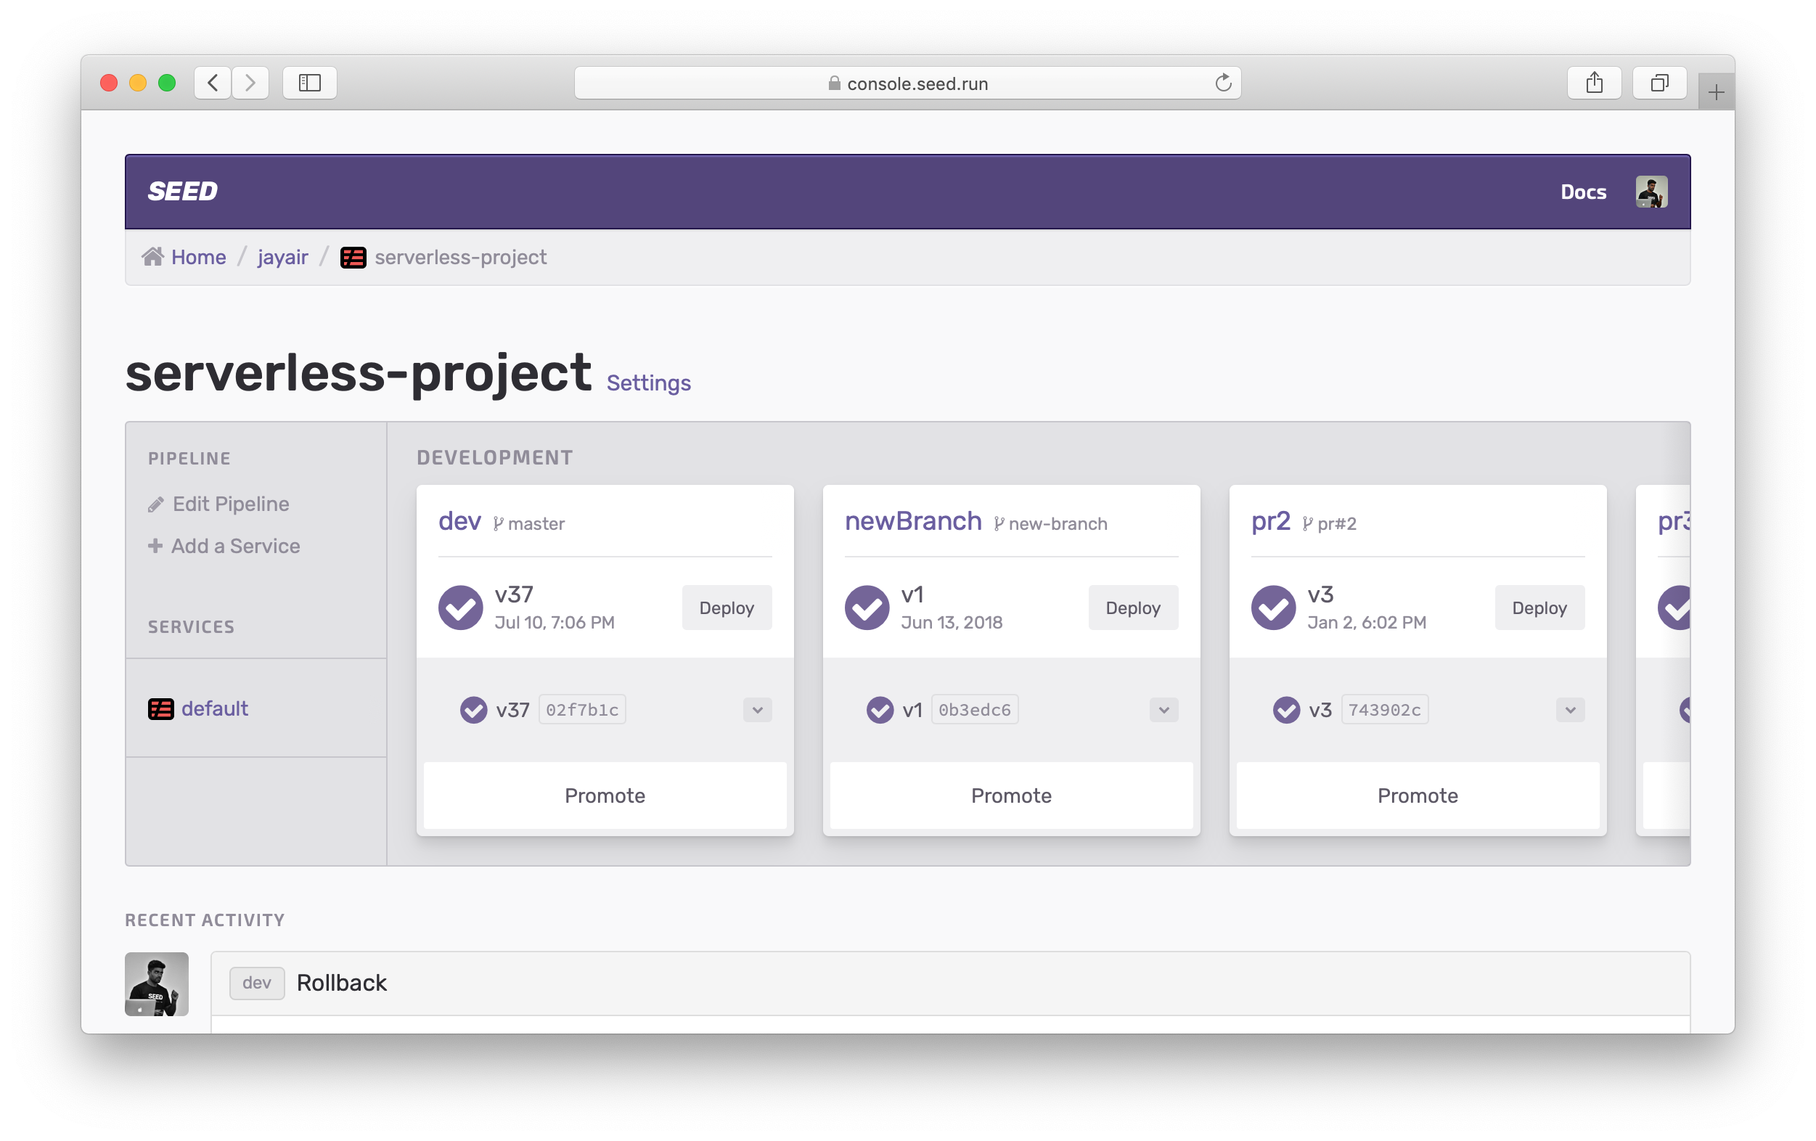
Task: Expand the v1 build dropdown in newBranch
Action: tap(1163, 710)
